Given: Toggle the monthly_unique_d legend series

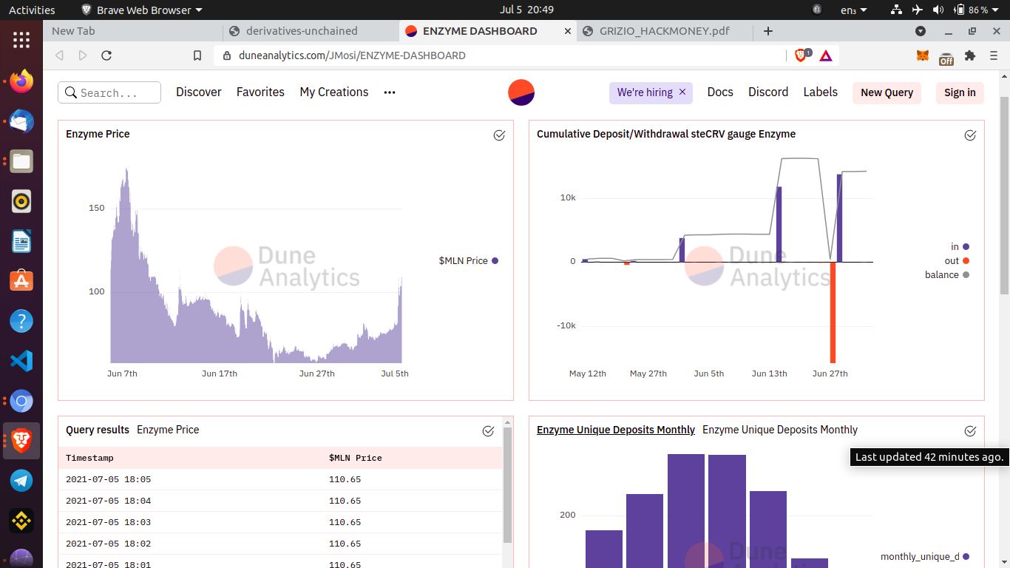Looking at the screenshot, I should tap(925, 557).
